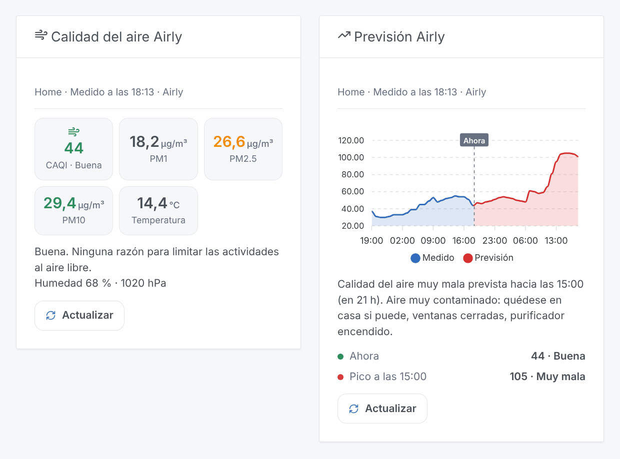
Task: Click the Ahora marker on the chart
Action: tap(474, 140)
